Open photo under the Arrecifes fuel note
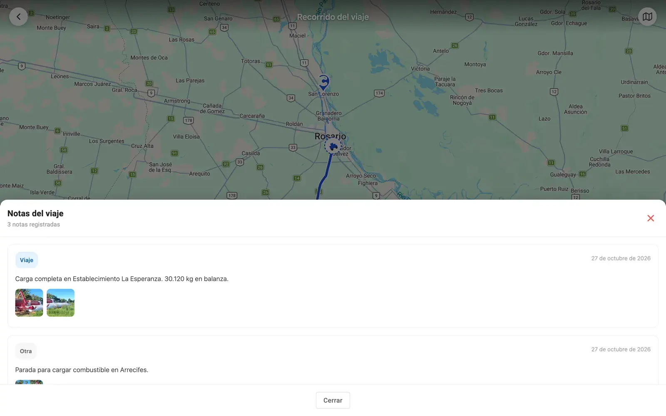This screenshot has width=666, height=416. pos(29,382)
